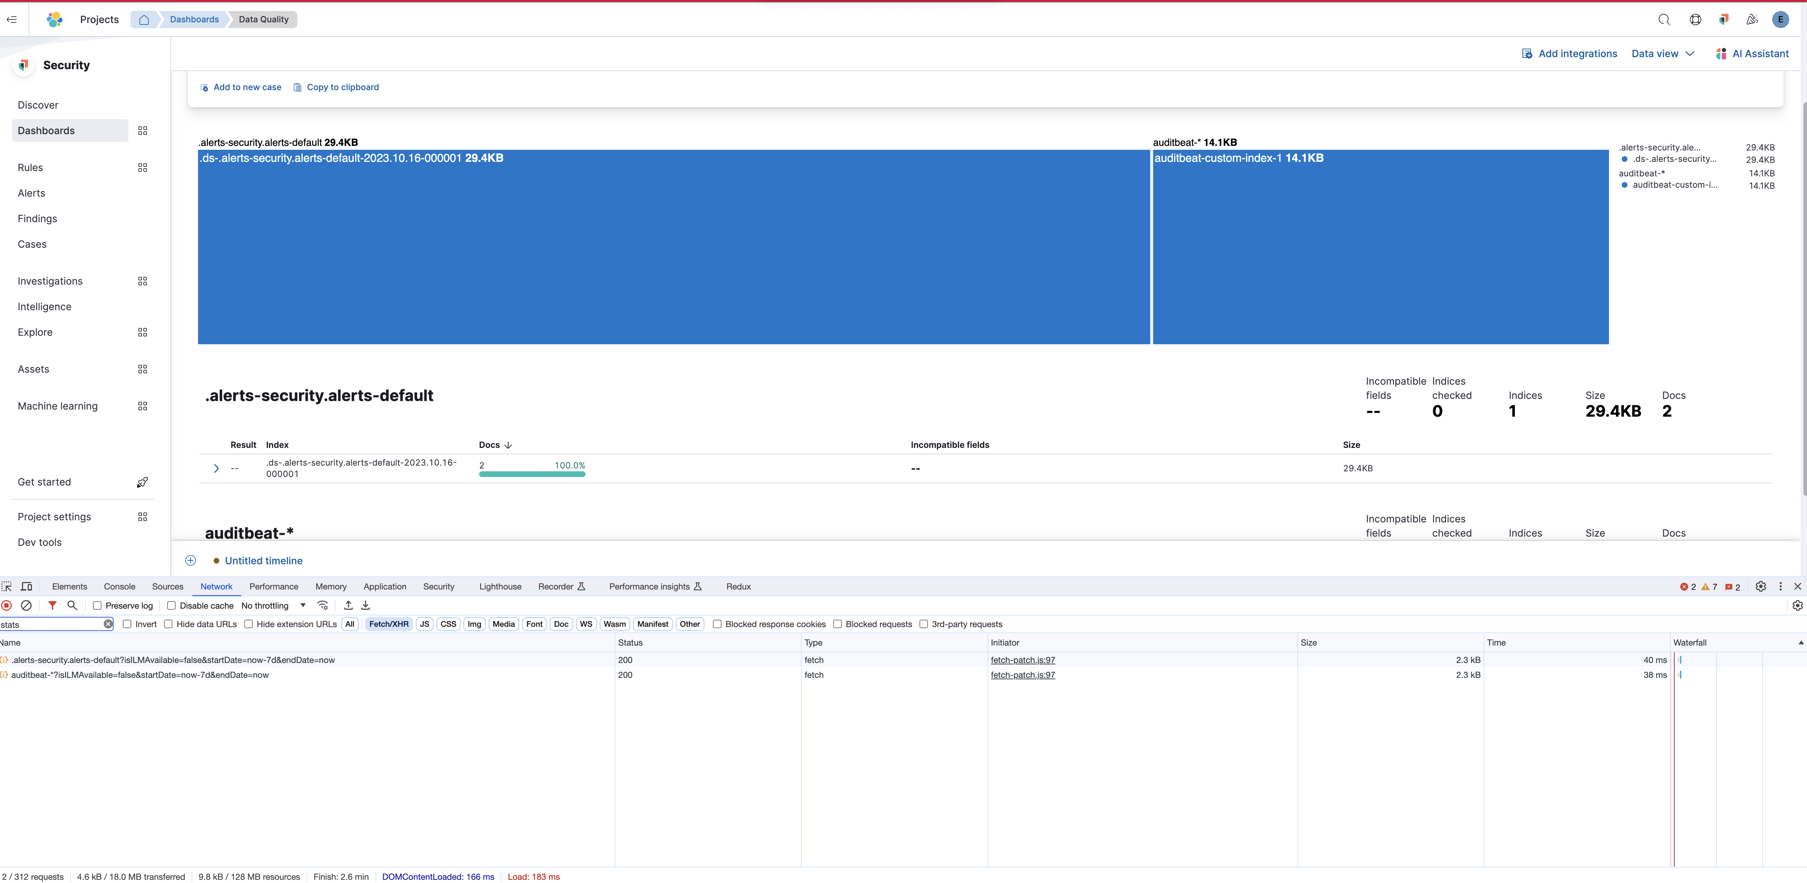Open the help menu icon in header
This screenshot has width=1807, height=883.
tap(1695, 20)
